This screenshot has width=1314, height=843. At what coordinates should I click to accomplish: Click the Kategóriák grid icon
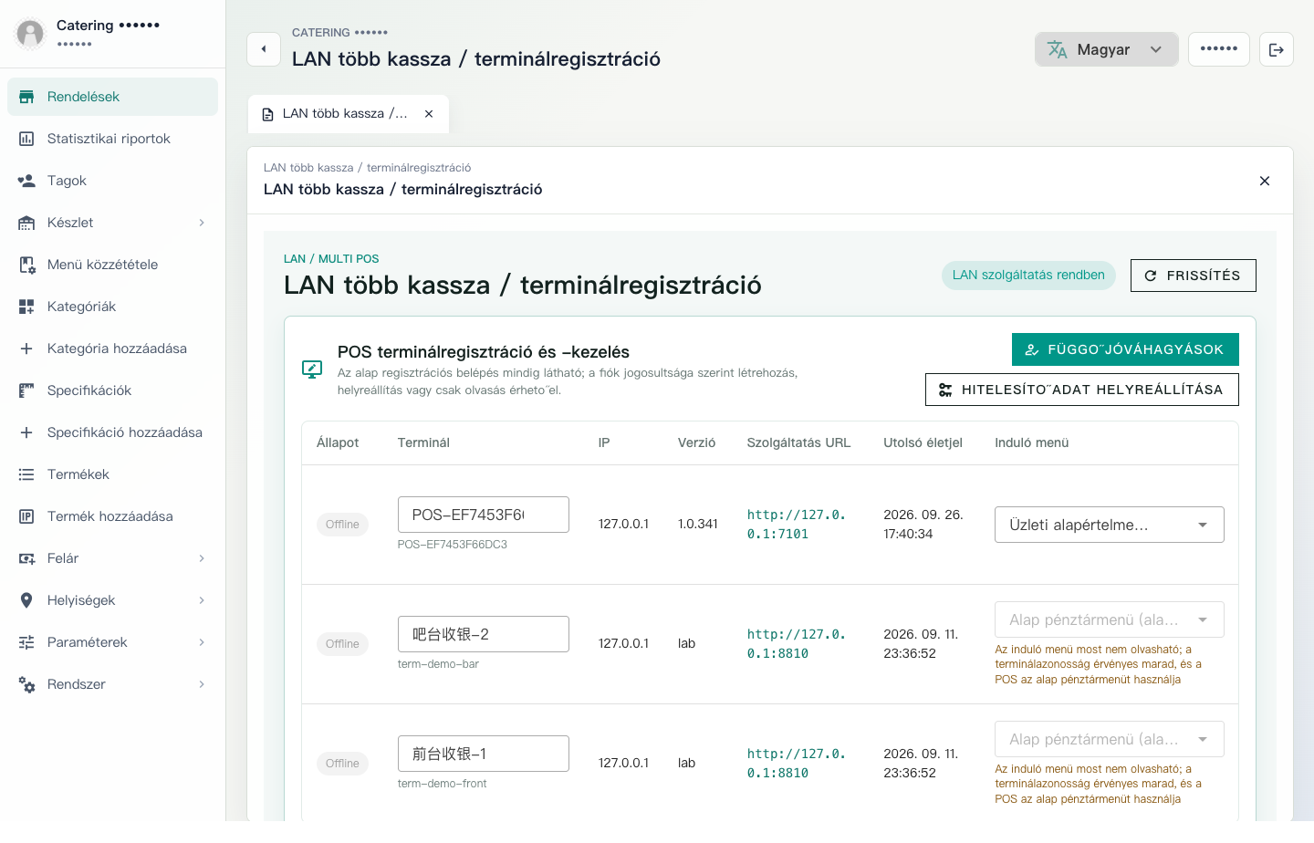[26, 307]
